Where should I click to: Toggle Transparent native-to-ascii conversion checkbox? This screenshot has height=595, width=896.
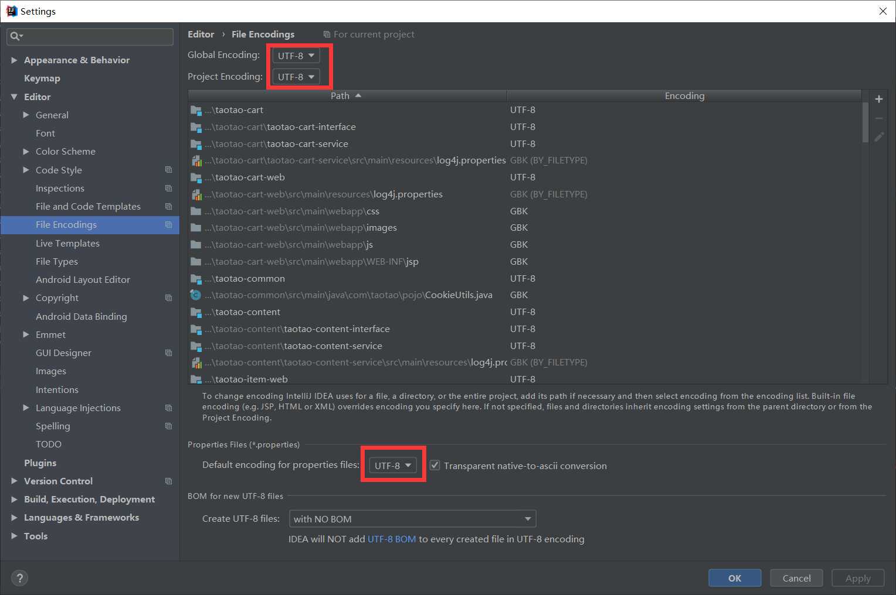[x=435, y=465]
